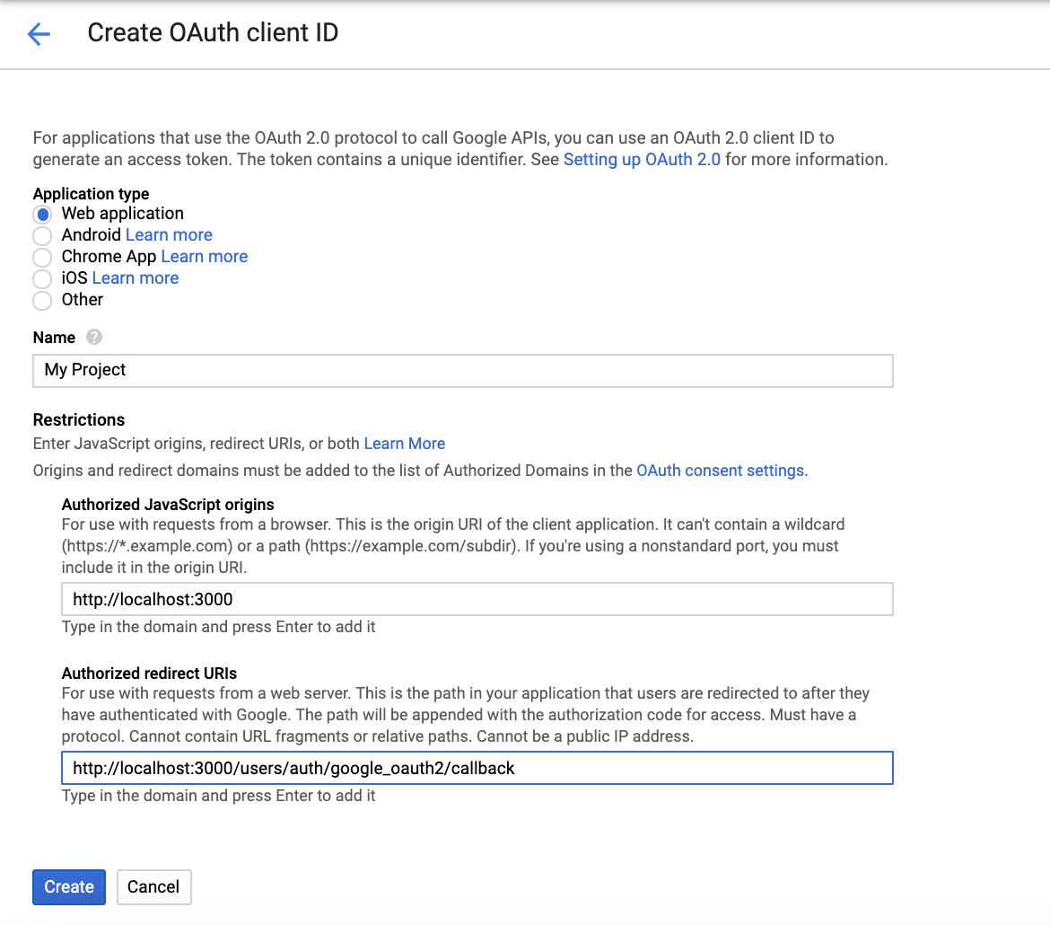Image resolution: width=1050 pixels, height=925 pixels.
Task: Open Learn more link next to Android
Action: click(x=169, y=235)
